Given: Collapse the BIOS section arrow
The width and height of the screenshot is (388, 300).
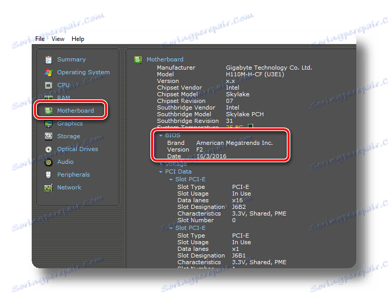Looking at the screenshot, I should (161, 136).
